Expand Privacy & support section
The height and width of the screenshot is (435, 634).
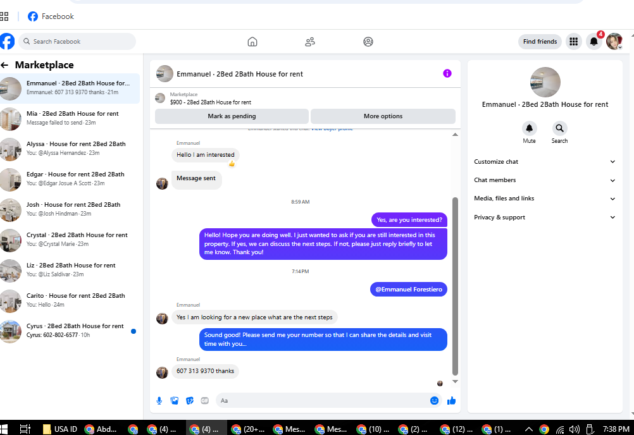click(x=545, y=217)
